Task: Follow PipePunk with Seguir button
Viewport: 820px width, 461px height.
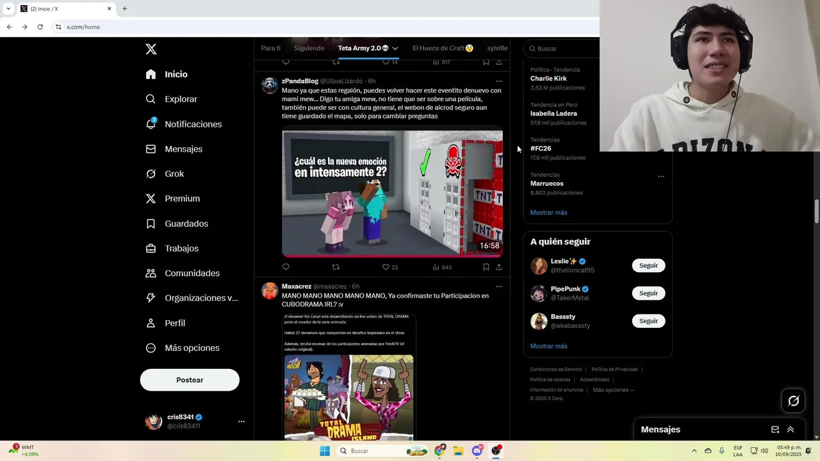Action: 648,293
